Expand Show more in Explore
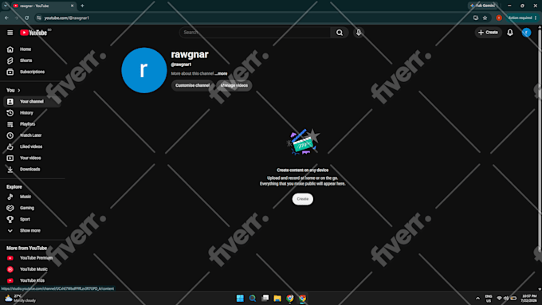This screenshot has width=542, height=305. pyautogui.click(x=33, y=230)
